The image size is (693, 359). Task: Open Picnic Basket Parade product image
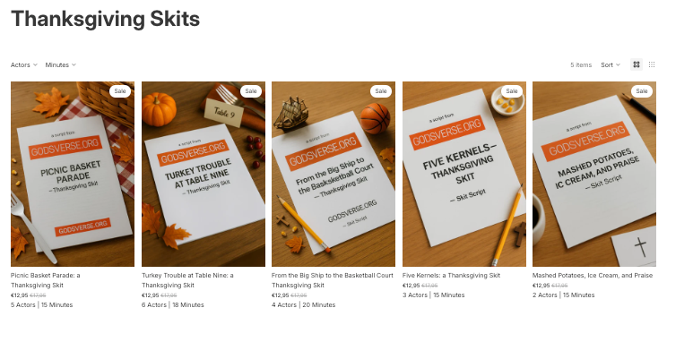coord(73,174)
